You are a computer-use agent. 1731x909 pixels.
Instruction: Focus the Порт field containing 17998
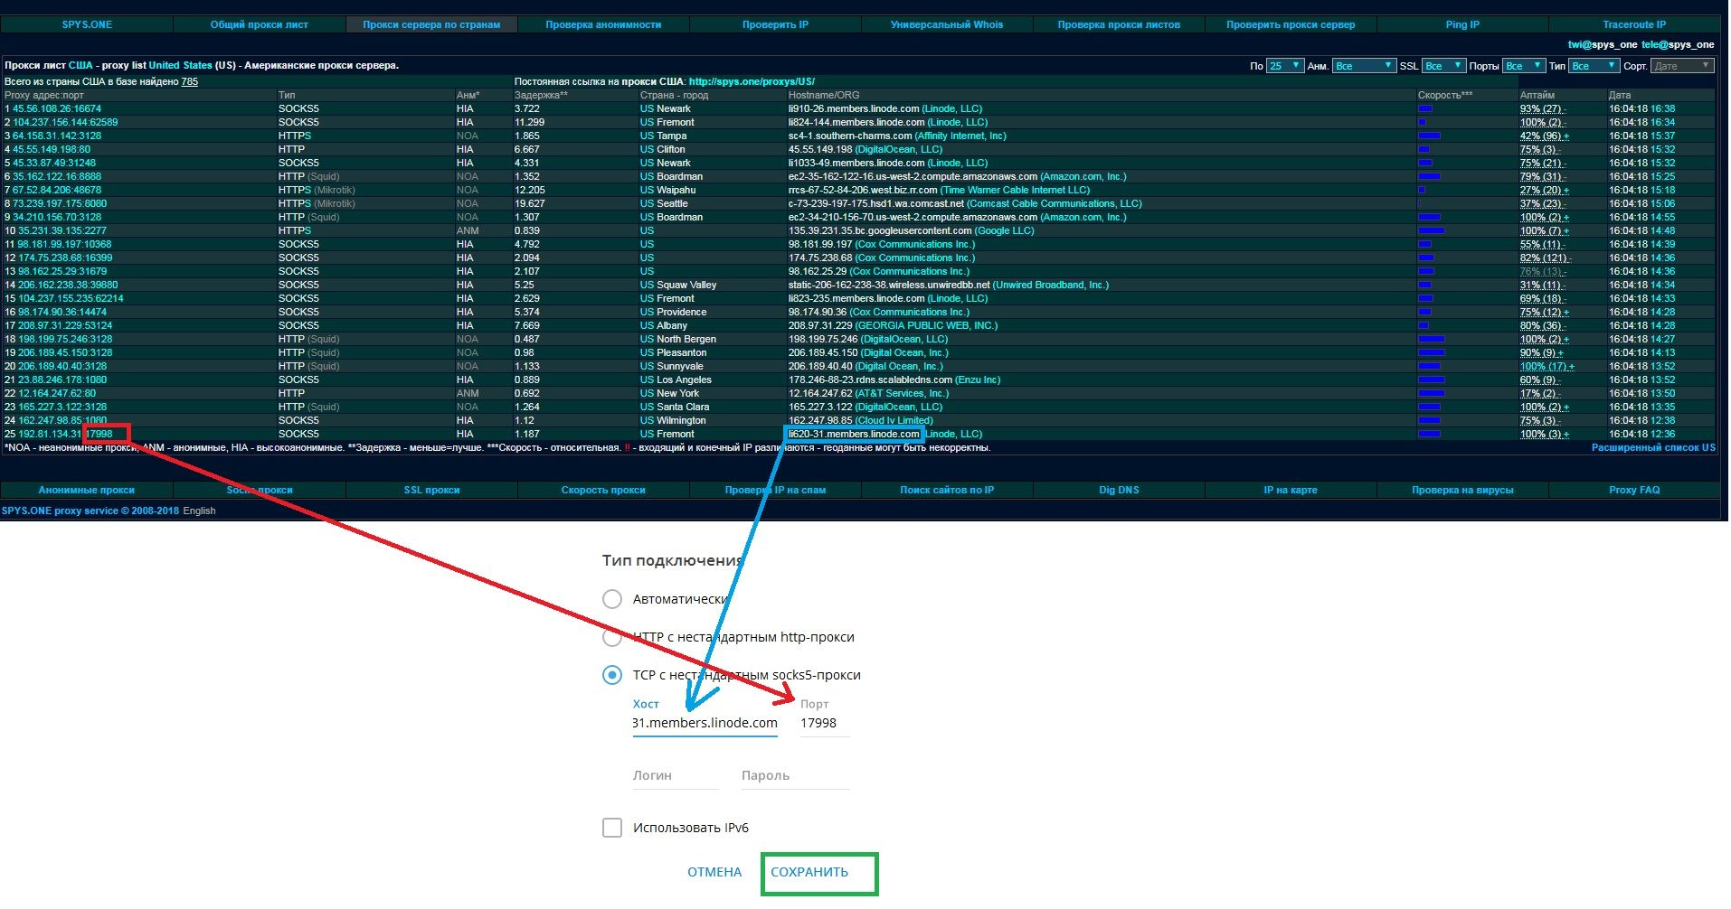(823, 724)
